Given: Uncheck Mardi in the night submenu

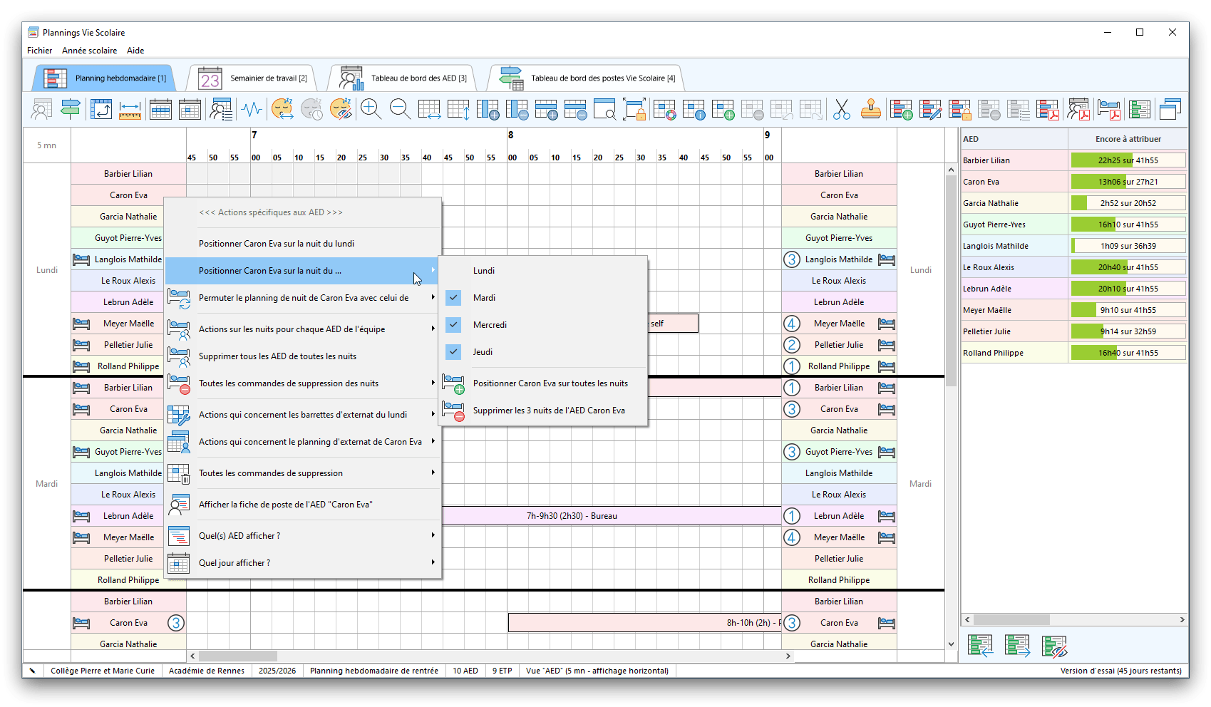Looking at the screenshot, I should pos(484,298).
